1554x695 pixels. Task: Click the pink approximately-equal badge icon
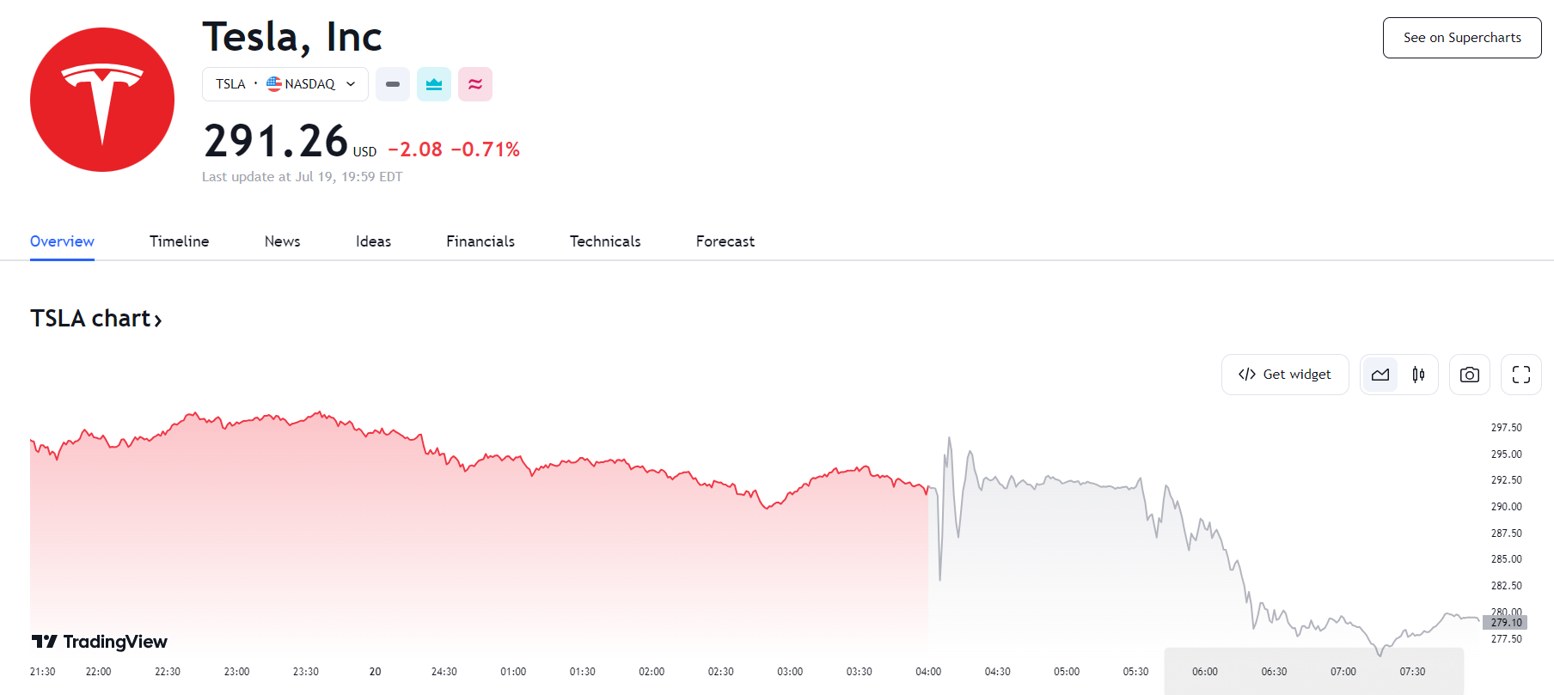point(475,84)
